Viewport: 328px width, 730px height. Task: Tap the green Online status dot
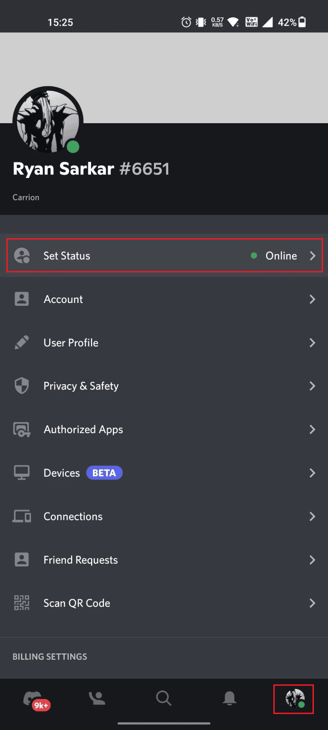254,255
